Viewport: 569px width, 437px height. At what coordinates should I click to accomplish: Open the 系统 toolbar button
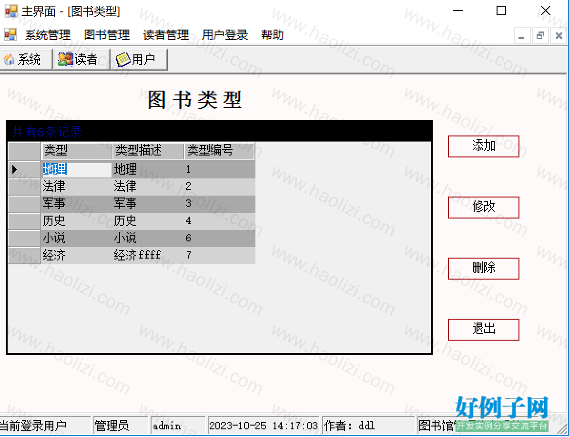(26, 59)
